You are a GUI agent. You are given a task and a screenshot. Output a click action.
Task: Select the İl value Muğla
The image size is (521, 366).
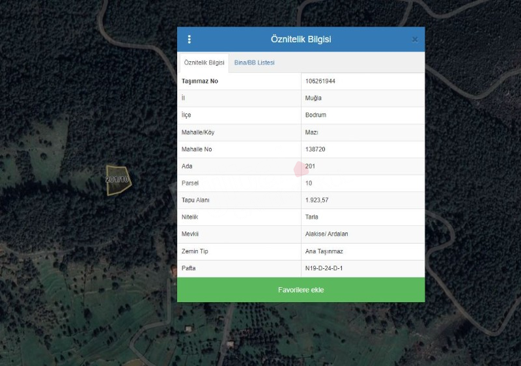313,98
